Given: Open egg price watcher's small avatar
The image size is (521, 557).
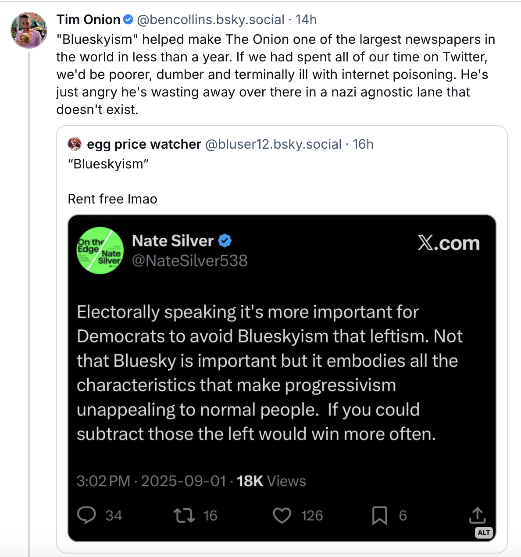Looking at the screenshot, I should click(75, 144).
